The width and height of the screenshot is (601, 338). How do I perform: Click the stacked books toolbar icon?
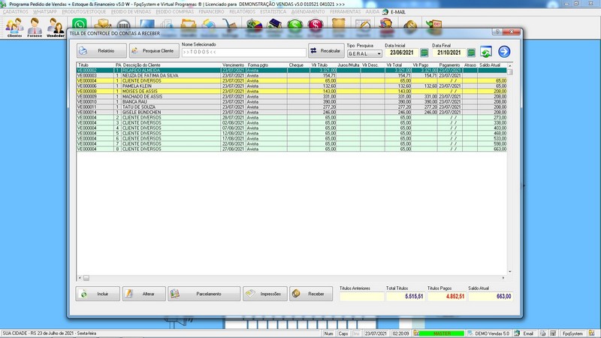pos(274,25)
